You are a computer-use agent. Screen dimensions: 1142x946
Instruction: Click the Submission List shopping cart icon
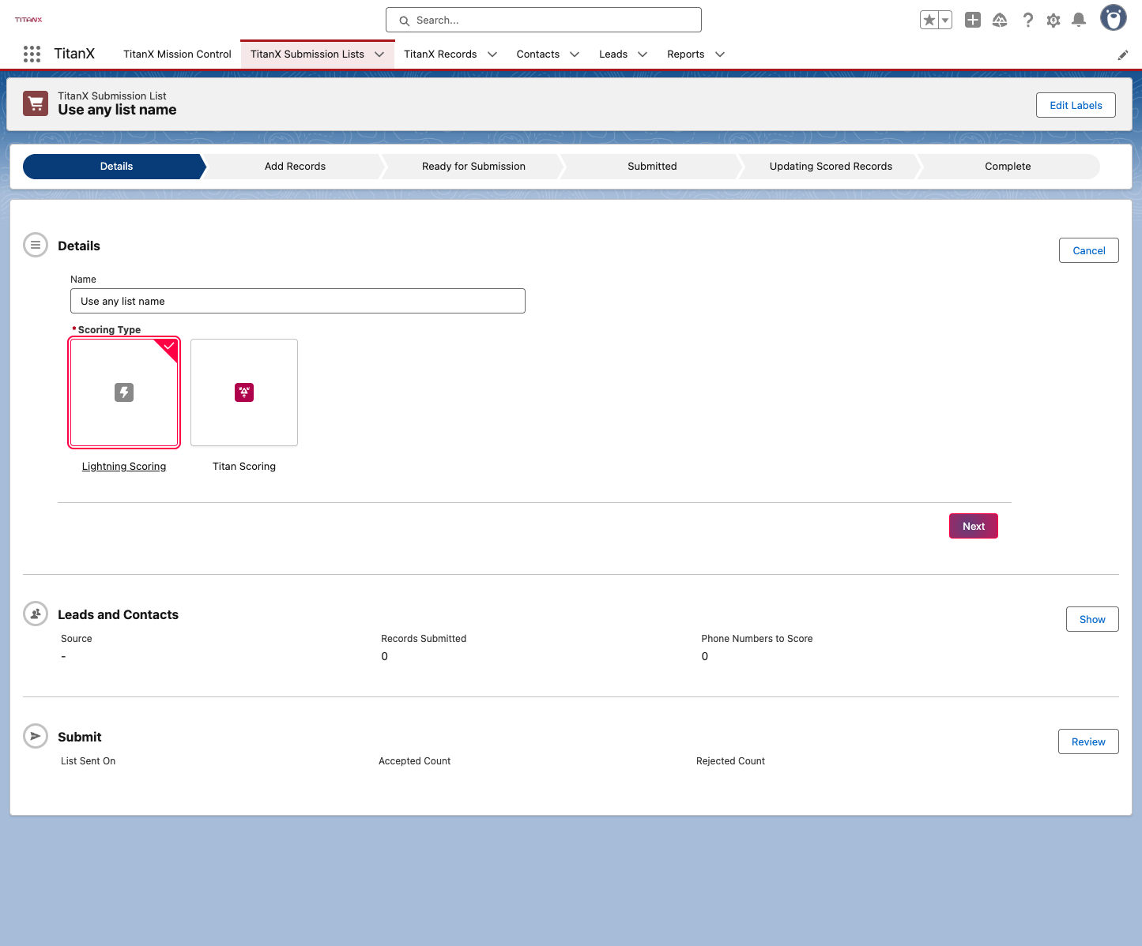pos(36,103)
